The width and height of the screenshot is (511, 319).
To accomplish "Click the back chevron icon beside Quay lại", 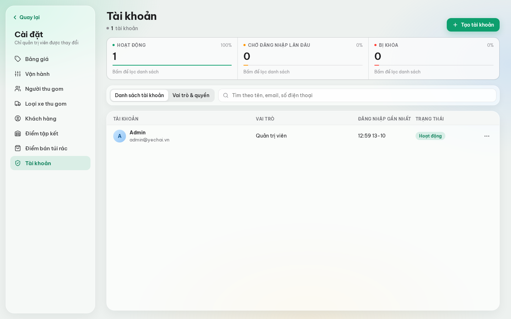I will (x=15, y=17).
